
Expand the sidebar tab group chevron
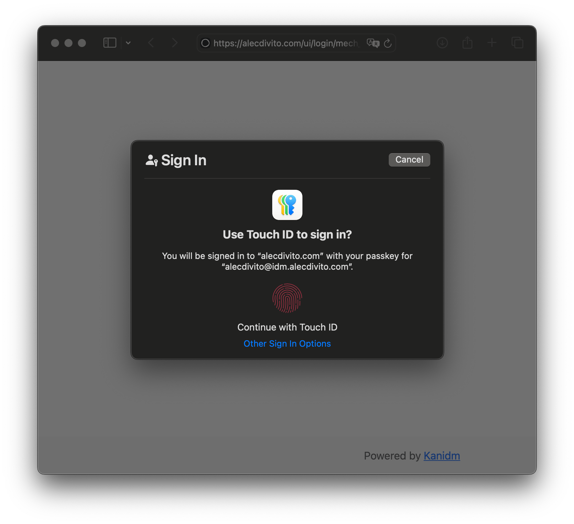[128, 43]
